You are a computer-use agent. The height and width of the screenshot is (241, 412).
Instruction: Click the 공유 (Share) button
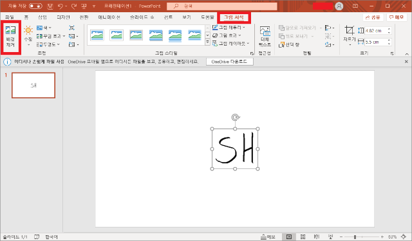(x=373, y=17)
